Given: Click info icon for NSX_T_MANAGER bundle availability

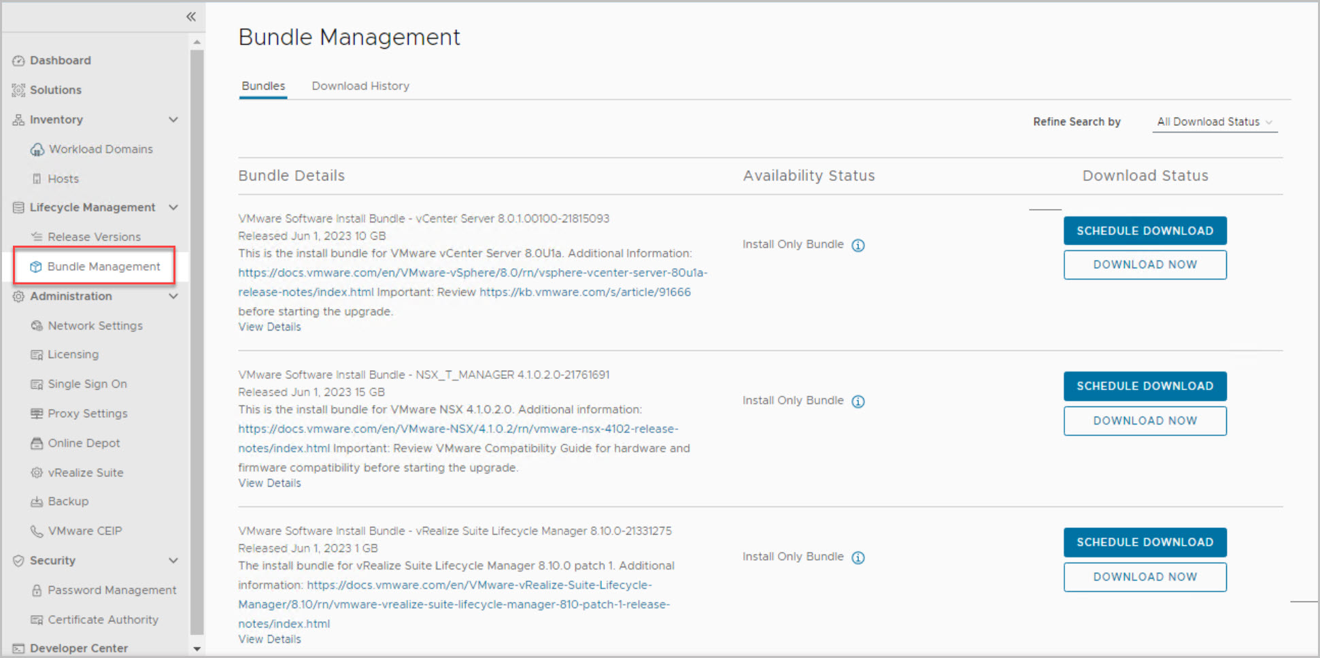Looking at the screenshot, I should [858, 401].
